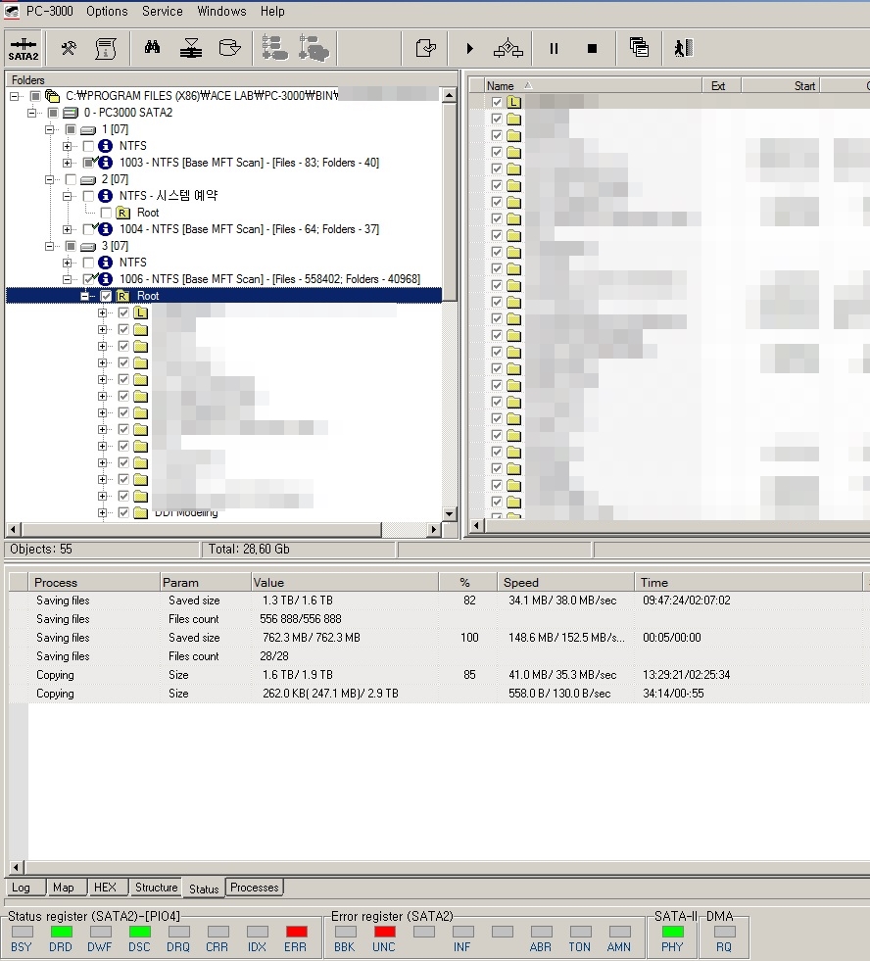Viewport: 870px width, 961px height.
Task: Expand the 1004 - NTFS scan node
Action: click(x=67, y=229)
